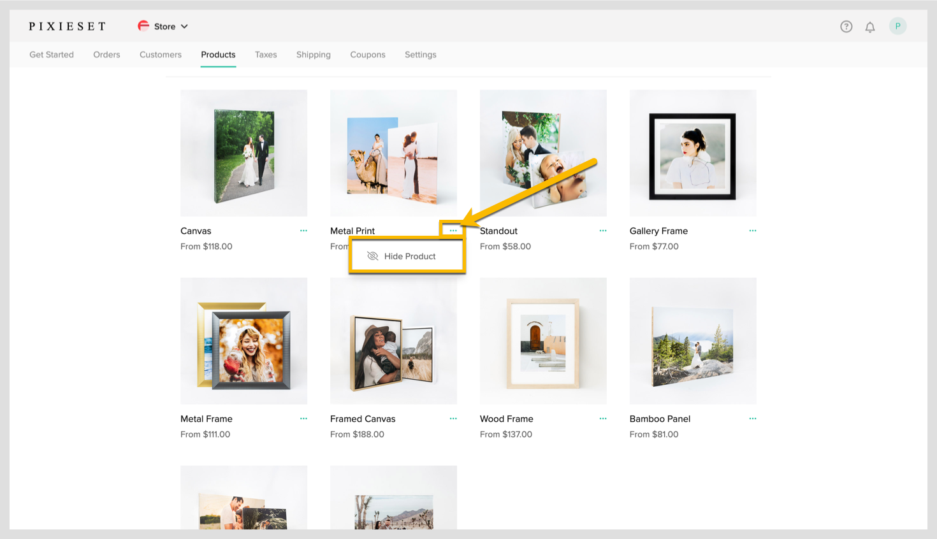Click the Framed Canvas product name

click(x=363, y=419)
